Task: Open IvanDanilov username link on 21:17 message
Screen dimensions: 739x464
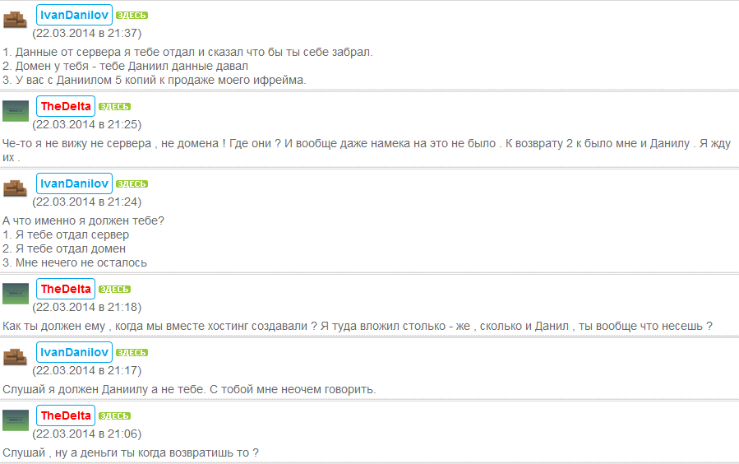Action: pyautogui.click(x=74, y=352)
